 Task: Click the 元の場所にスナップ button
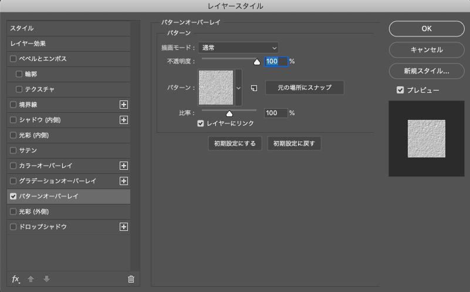305,88
